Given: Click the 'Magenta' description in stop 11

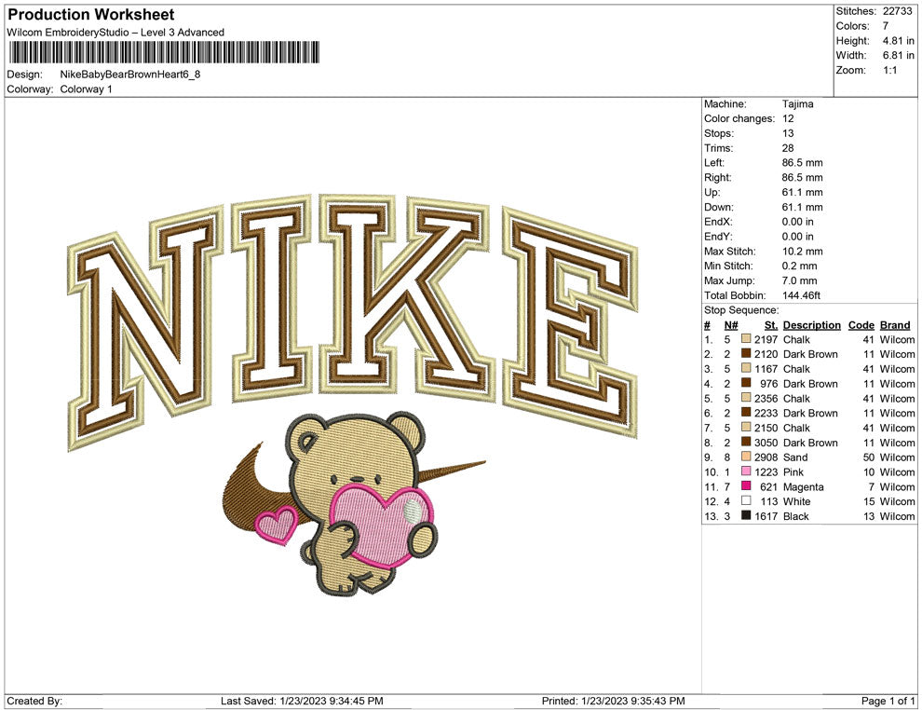Looking at the screenshot, I should [803, 487].
